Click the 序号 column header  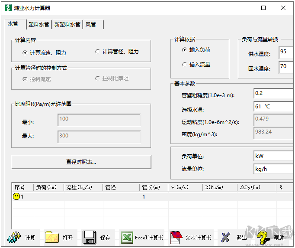[x=23, y=187]
